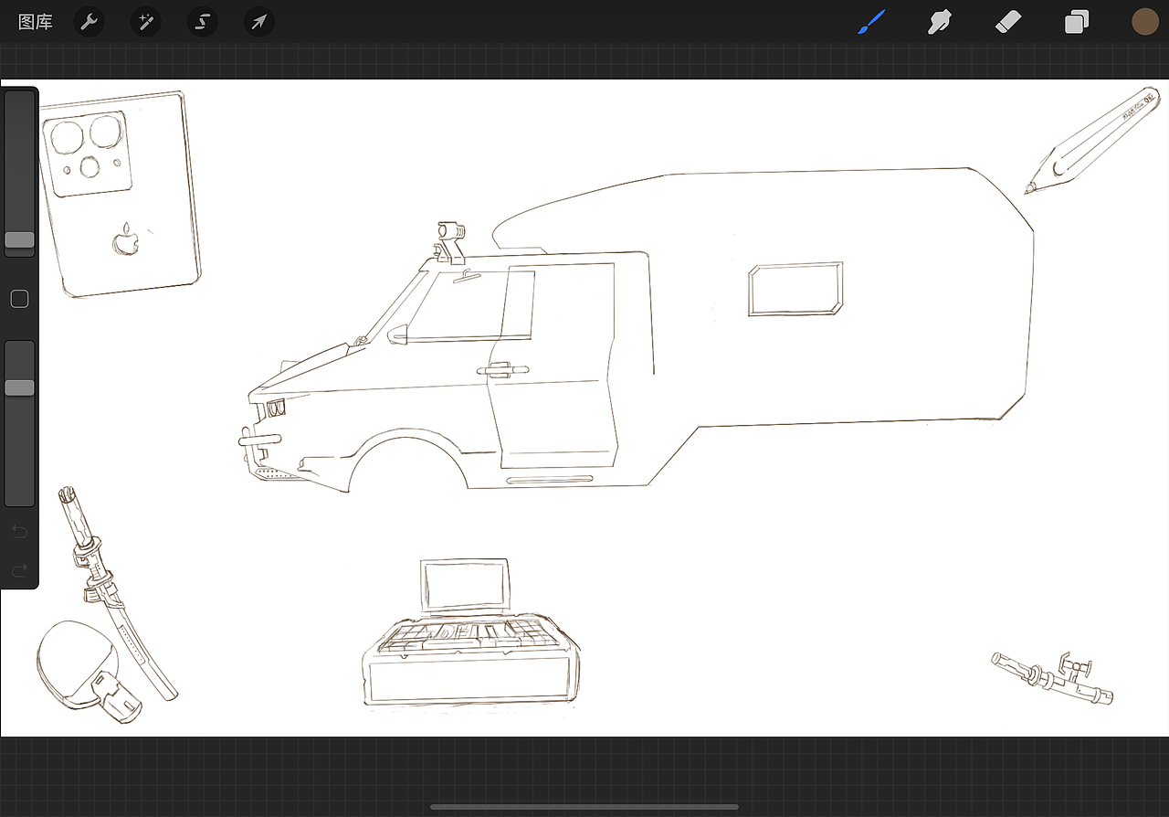Open the Actions wrench menu
The image size is (1169, 817).
89,22
